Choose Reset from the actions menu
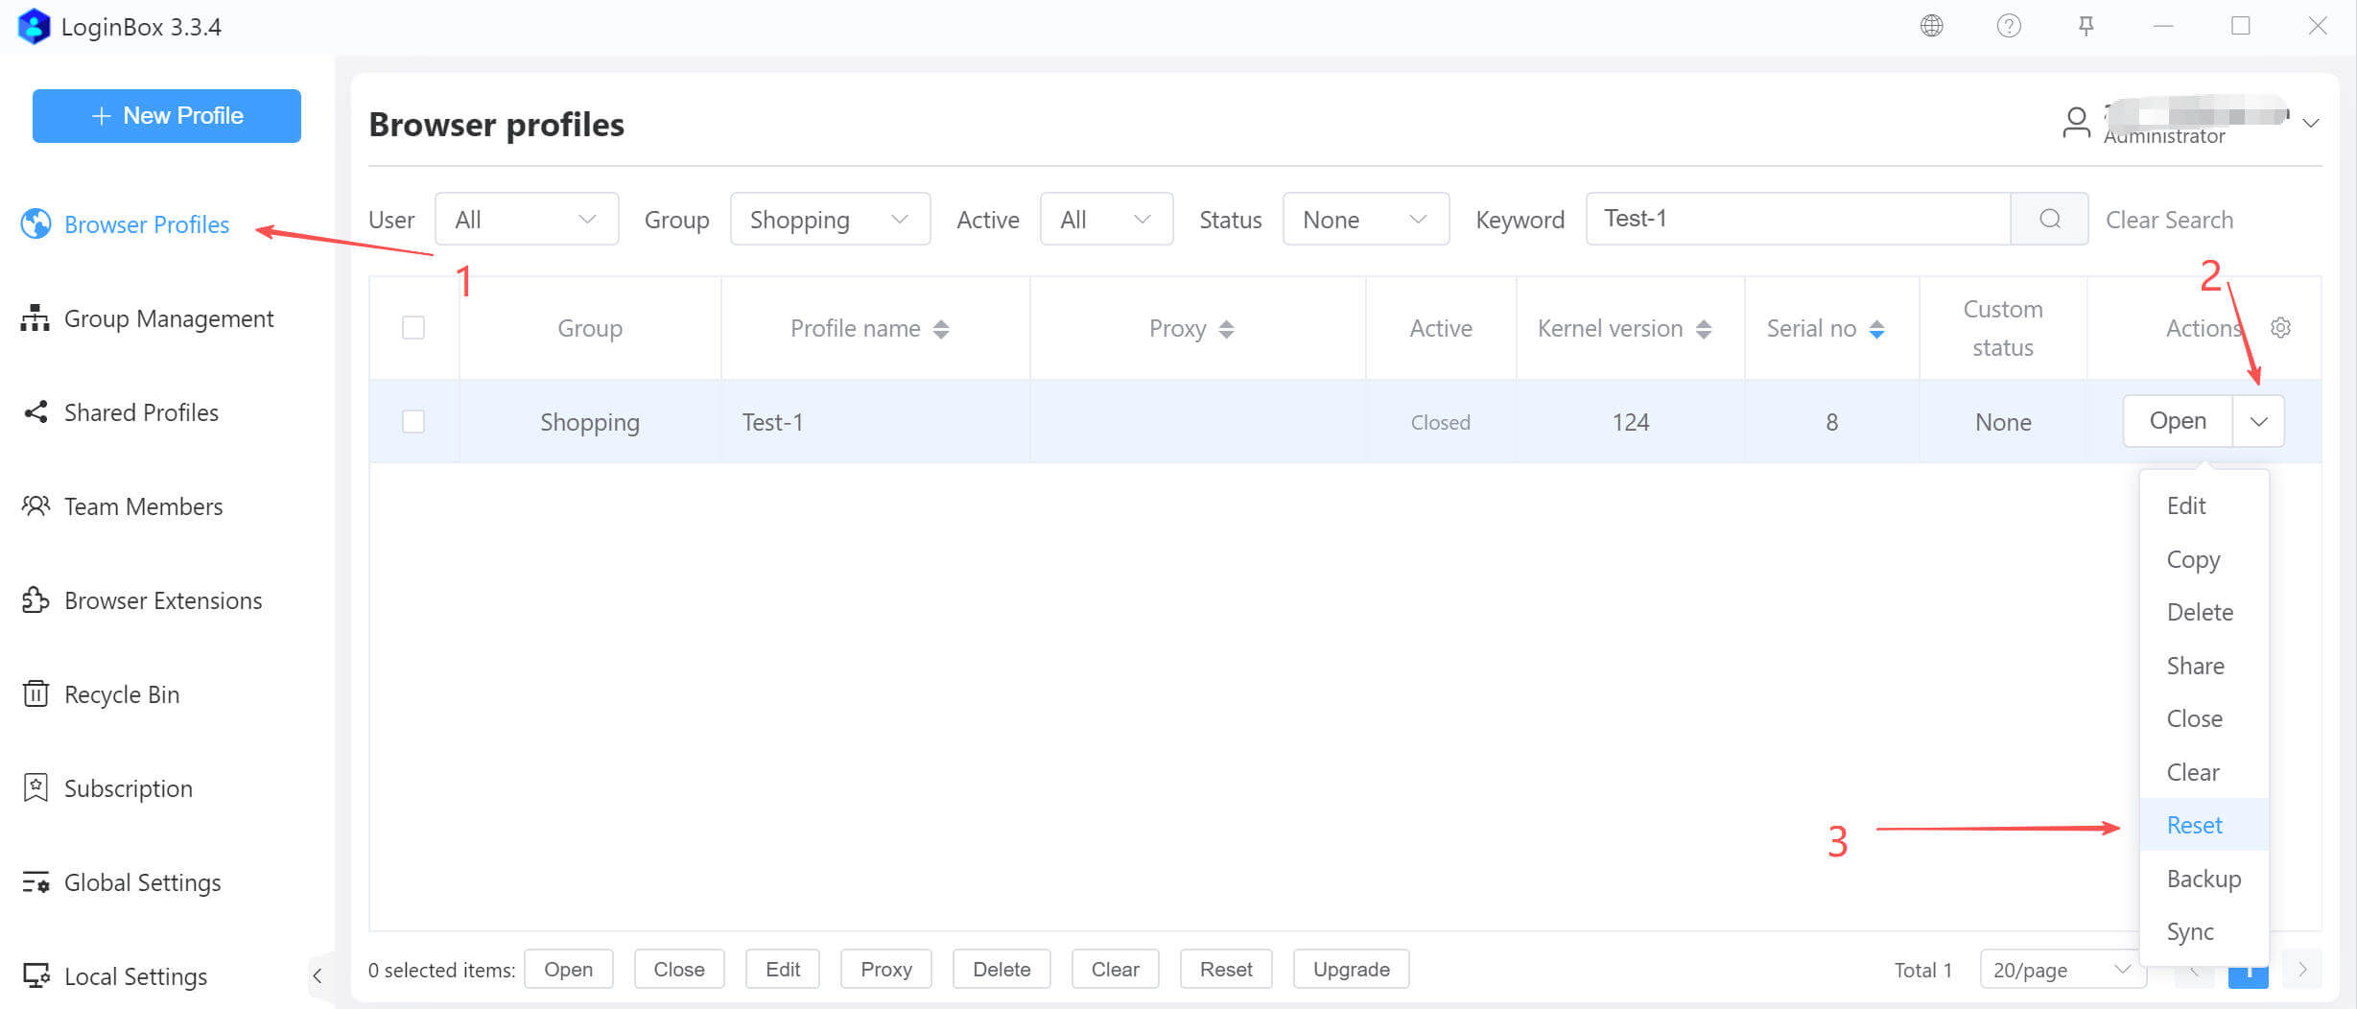Viewport: 2357px width, 1009px height. click(x=2194, y=825)
